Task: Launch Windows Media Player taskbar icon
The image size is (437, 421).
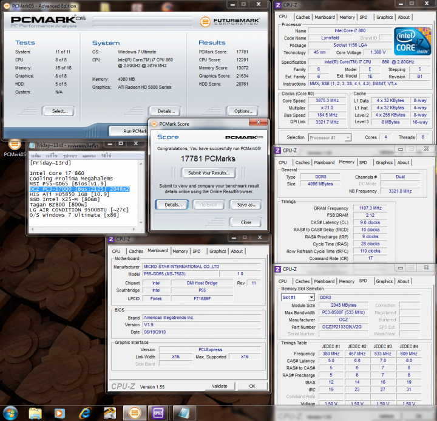Action: [x=59, y=413]
